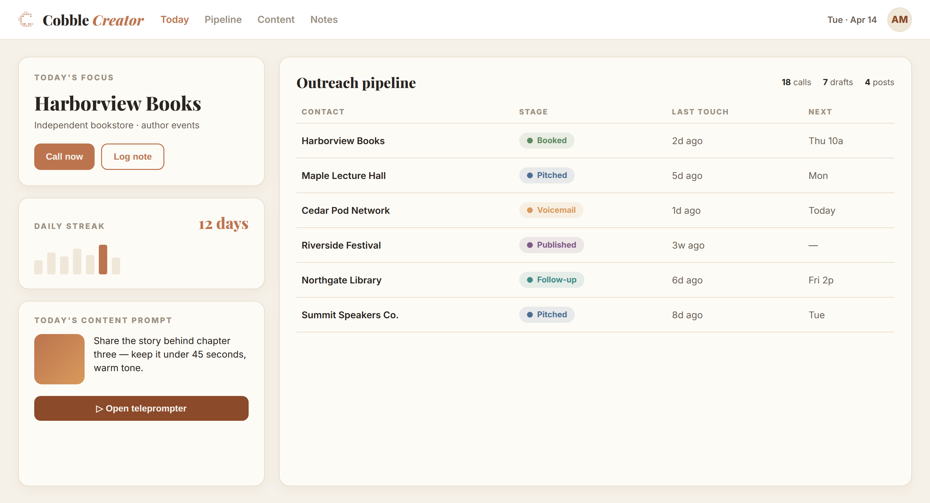Click the 5d ago last touch cell

[687, 176]
